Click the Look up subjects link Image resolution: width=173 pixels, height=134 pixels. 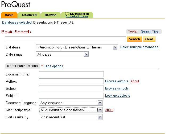click(x=117, y=96)
